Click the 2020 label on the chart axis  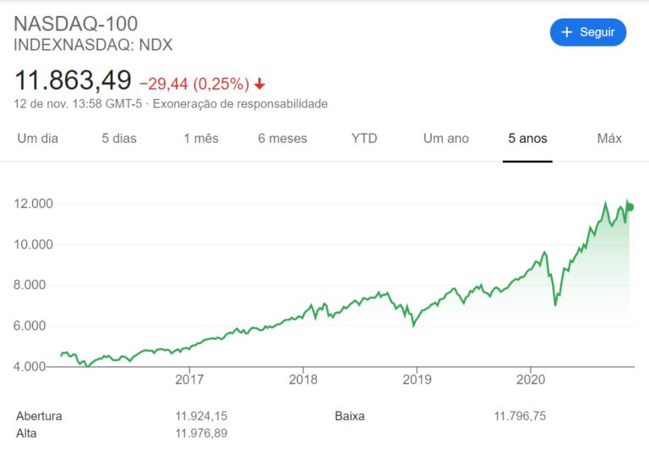click(530, 380)
